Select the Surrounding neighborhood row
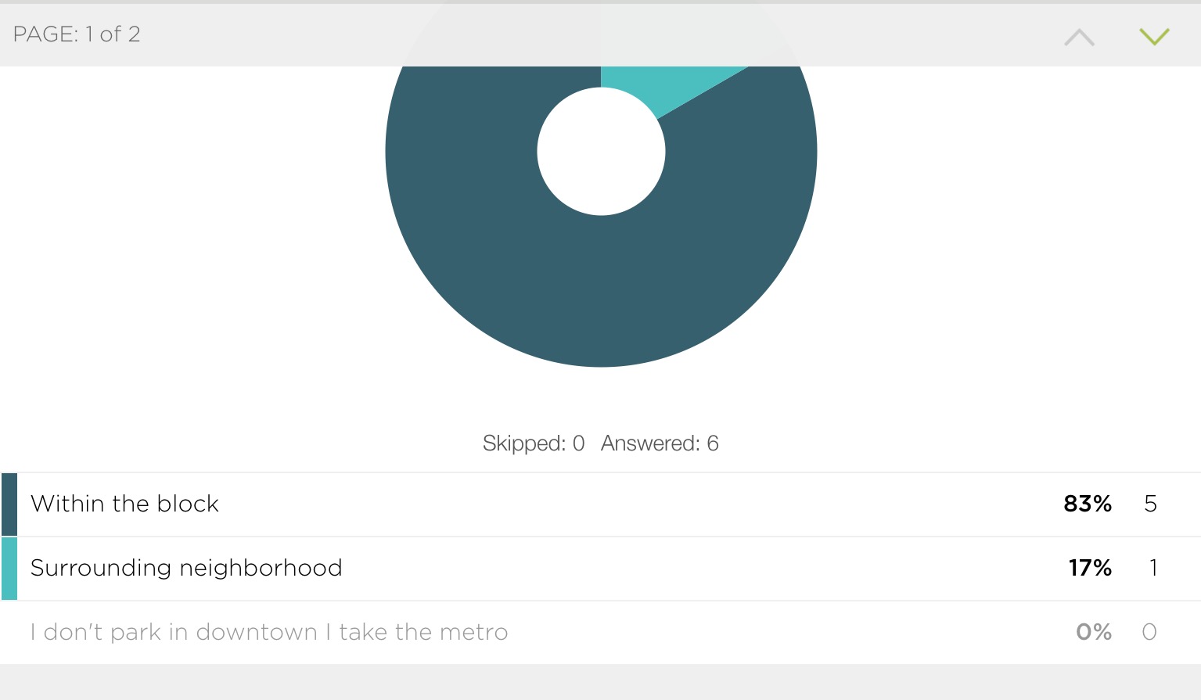This screenshot has height=700, width=1201. click(x=601, y=569)
